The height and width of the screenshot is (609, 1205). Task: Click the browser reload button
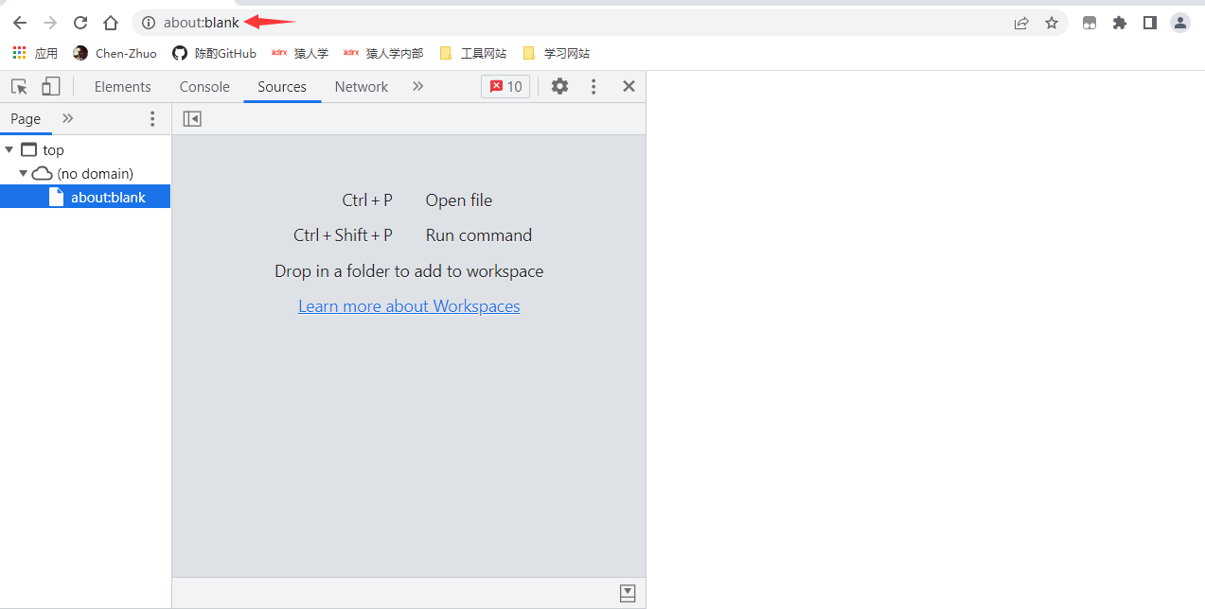(x=80, y=23)
